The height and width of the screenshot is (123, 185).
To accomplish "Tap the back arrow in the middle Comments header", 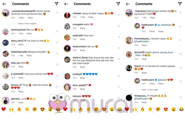I will [66, 4].
